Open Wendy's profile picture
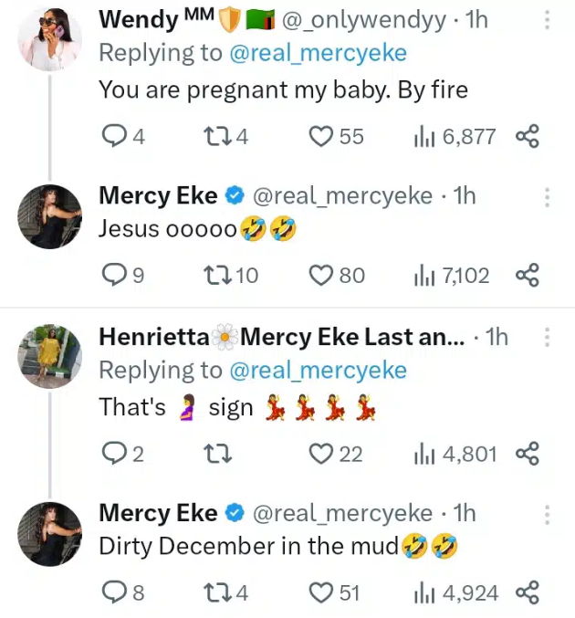575x618 pixels. [50, 41]
